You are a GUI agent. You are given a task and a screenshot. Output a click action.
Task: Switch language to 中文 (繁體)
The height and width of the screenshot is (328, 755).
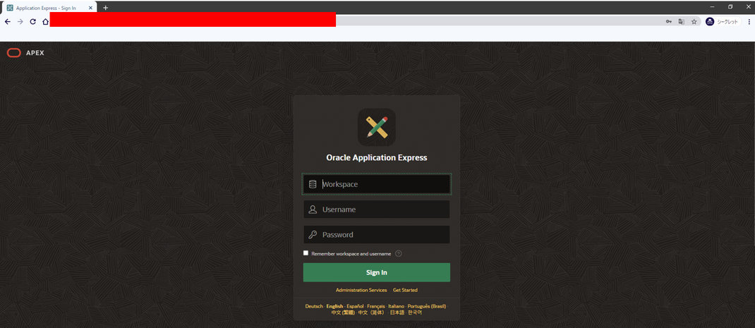[344, 312]
